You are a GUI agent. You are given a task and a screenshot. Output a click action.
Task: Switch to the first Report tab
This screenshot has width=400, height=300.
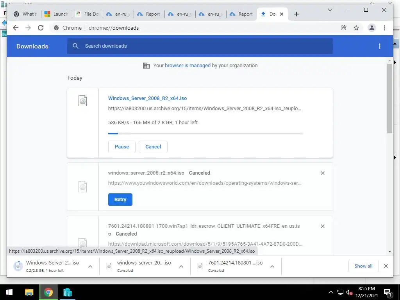pyautogui.click(x=149, y=14)
